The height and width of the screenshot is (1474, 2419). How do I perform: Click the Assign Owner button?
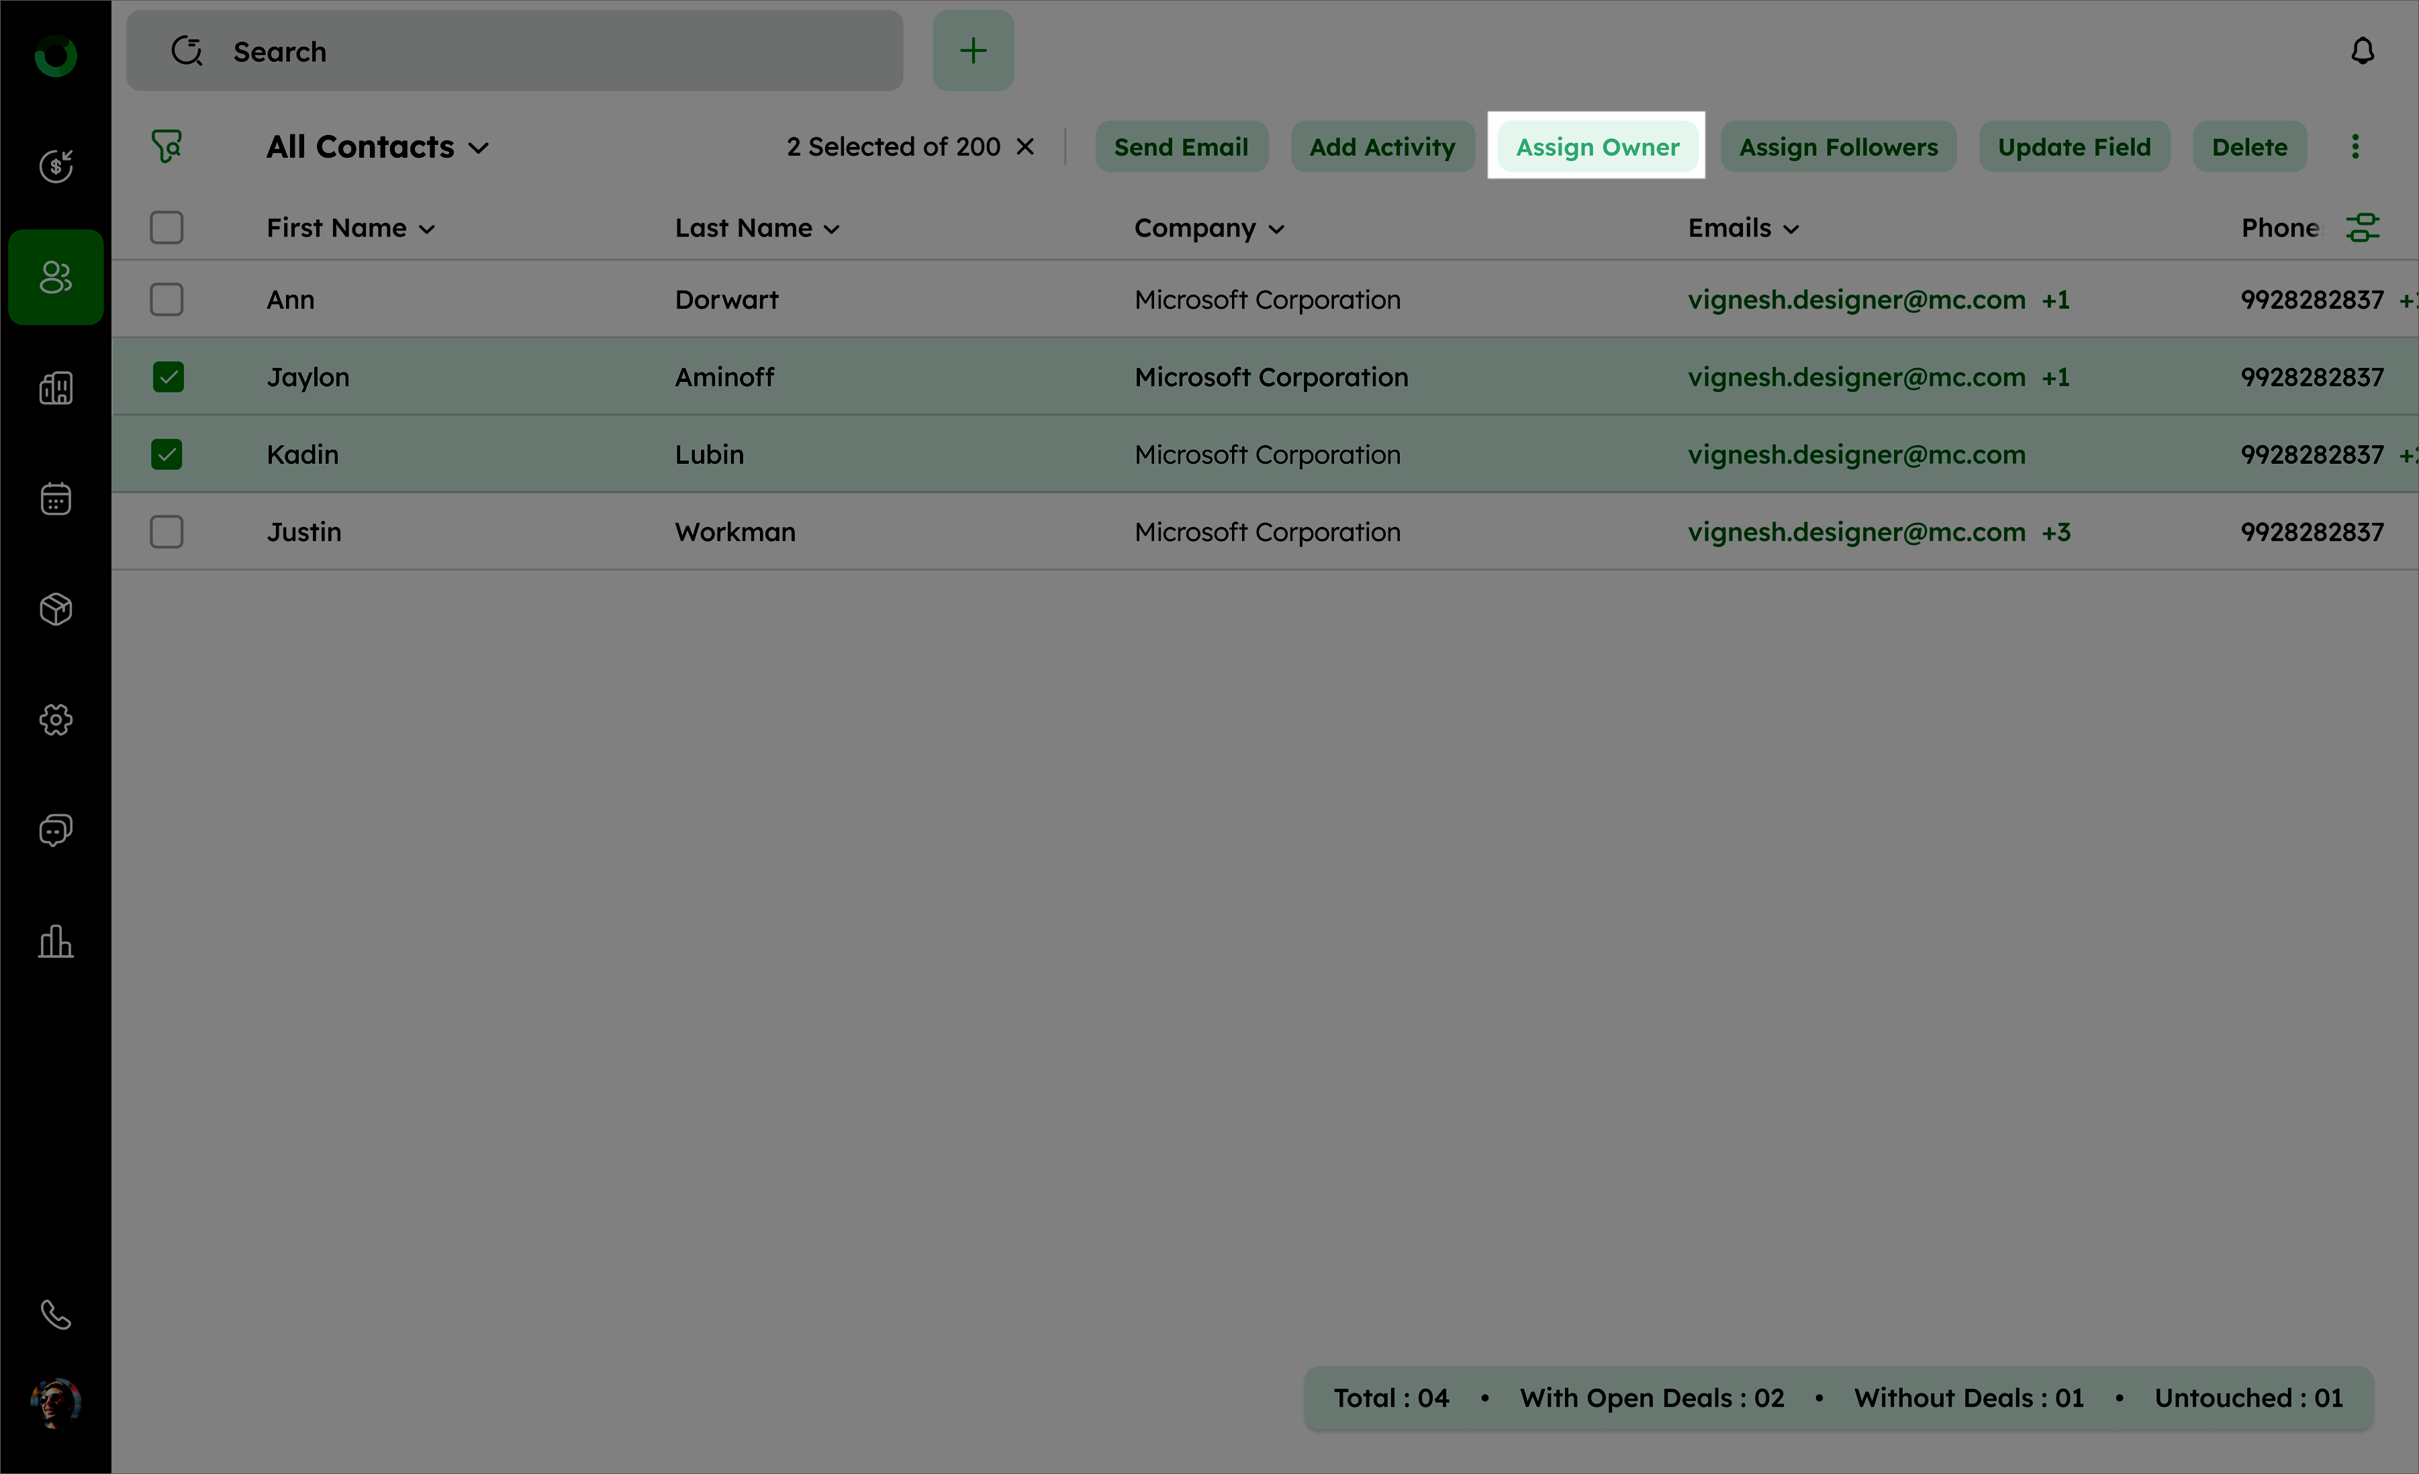point(1597,147)
